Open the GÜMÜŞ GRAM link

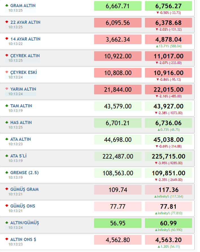(x=24, y=189)
